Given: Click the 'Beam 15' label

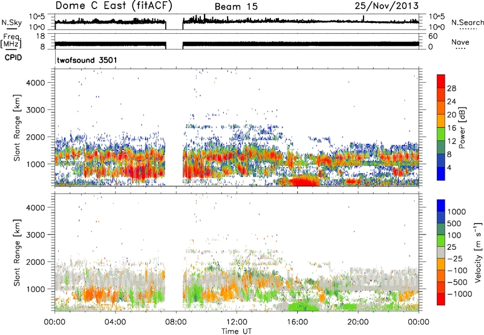Looking at the screenshot, I should tap(236, 7).
